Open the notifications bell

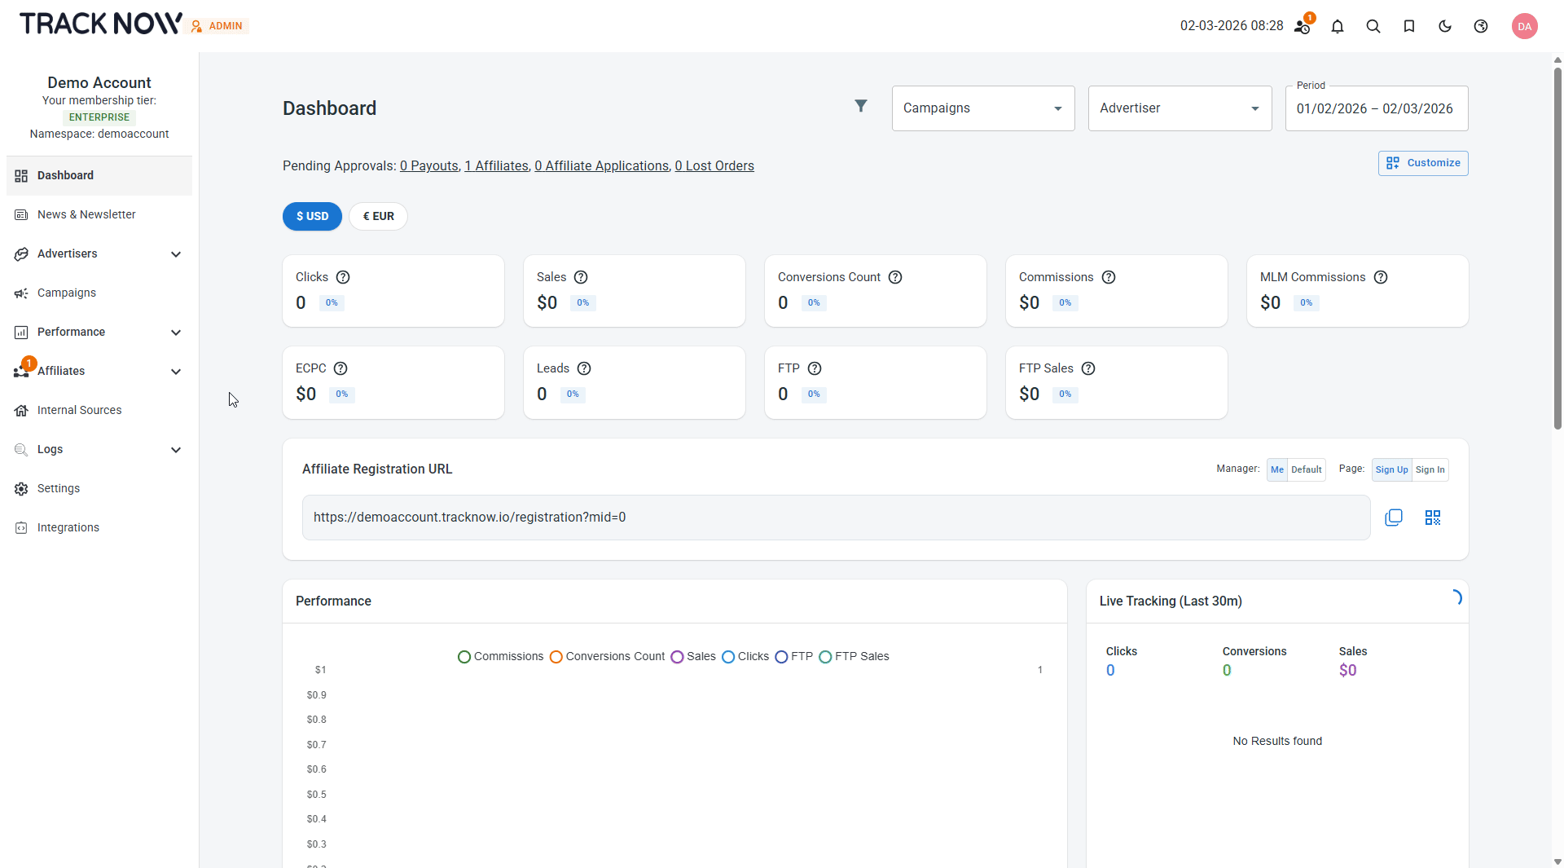pyautogui.click(x=1337, y=26)
